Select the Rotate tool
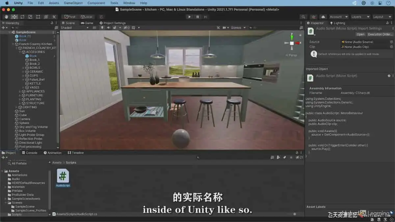 click(x=22, y=17)
